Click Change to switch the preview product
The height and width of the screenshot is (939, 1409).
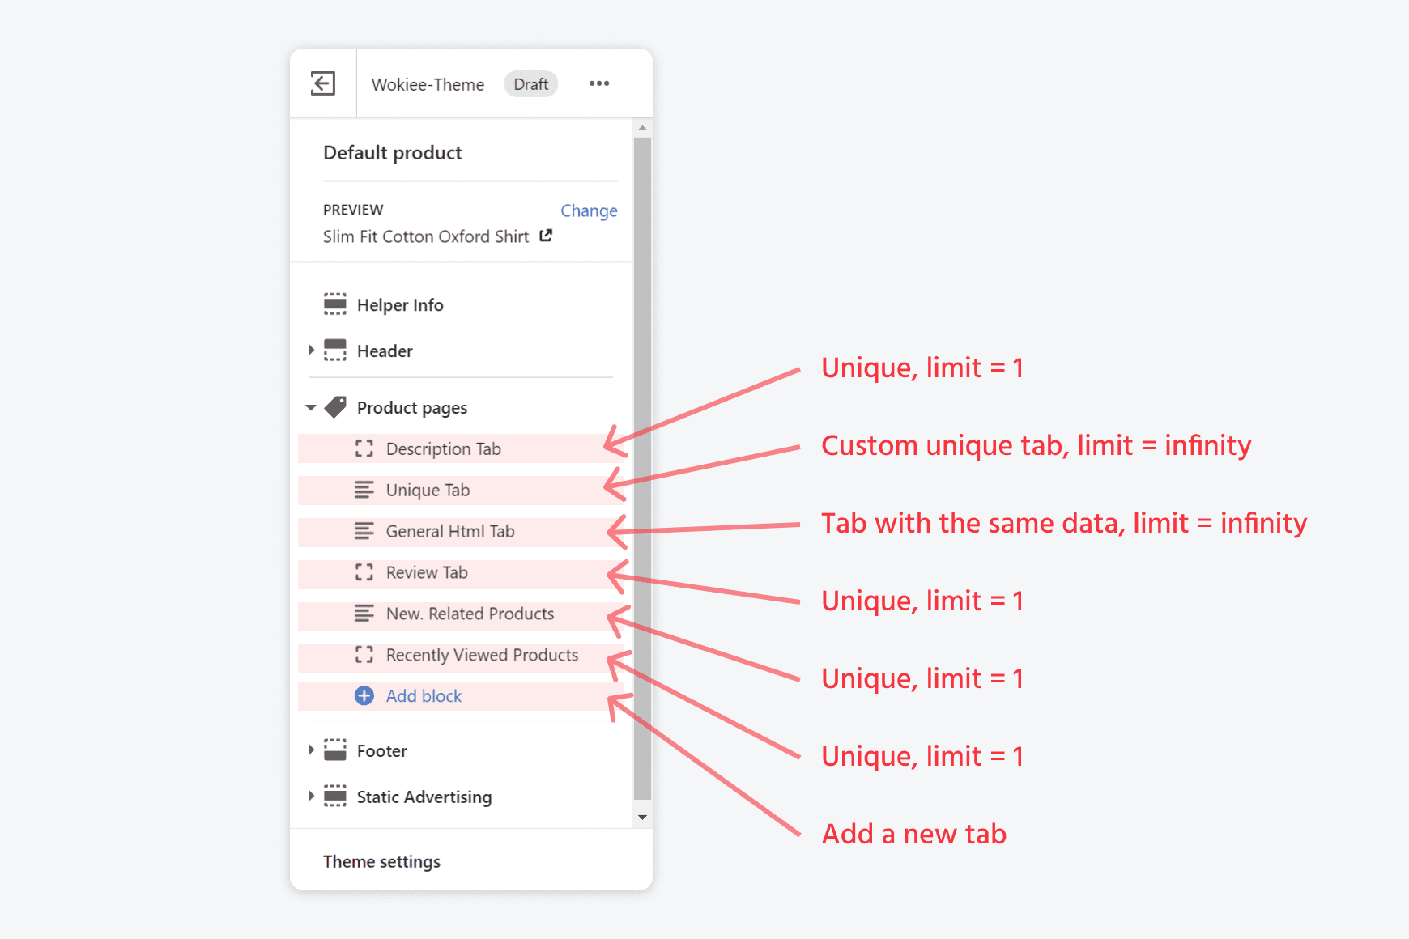click(589, 210)
